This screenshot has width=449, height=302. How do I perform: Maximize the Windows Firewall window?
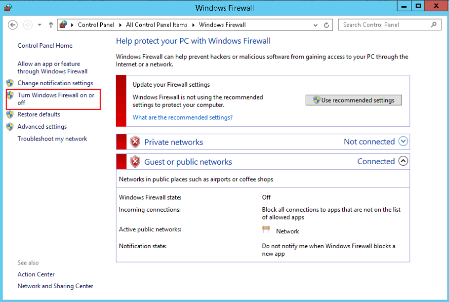point(418,6)
